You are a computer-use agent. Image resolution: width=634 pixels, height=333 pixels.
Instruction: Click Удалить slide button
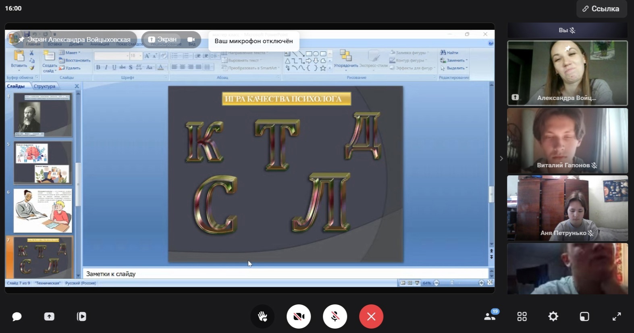click(70, 68)
